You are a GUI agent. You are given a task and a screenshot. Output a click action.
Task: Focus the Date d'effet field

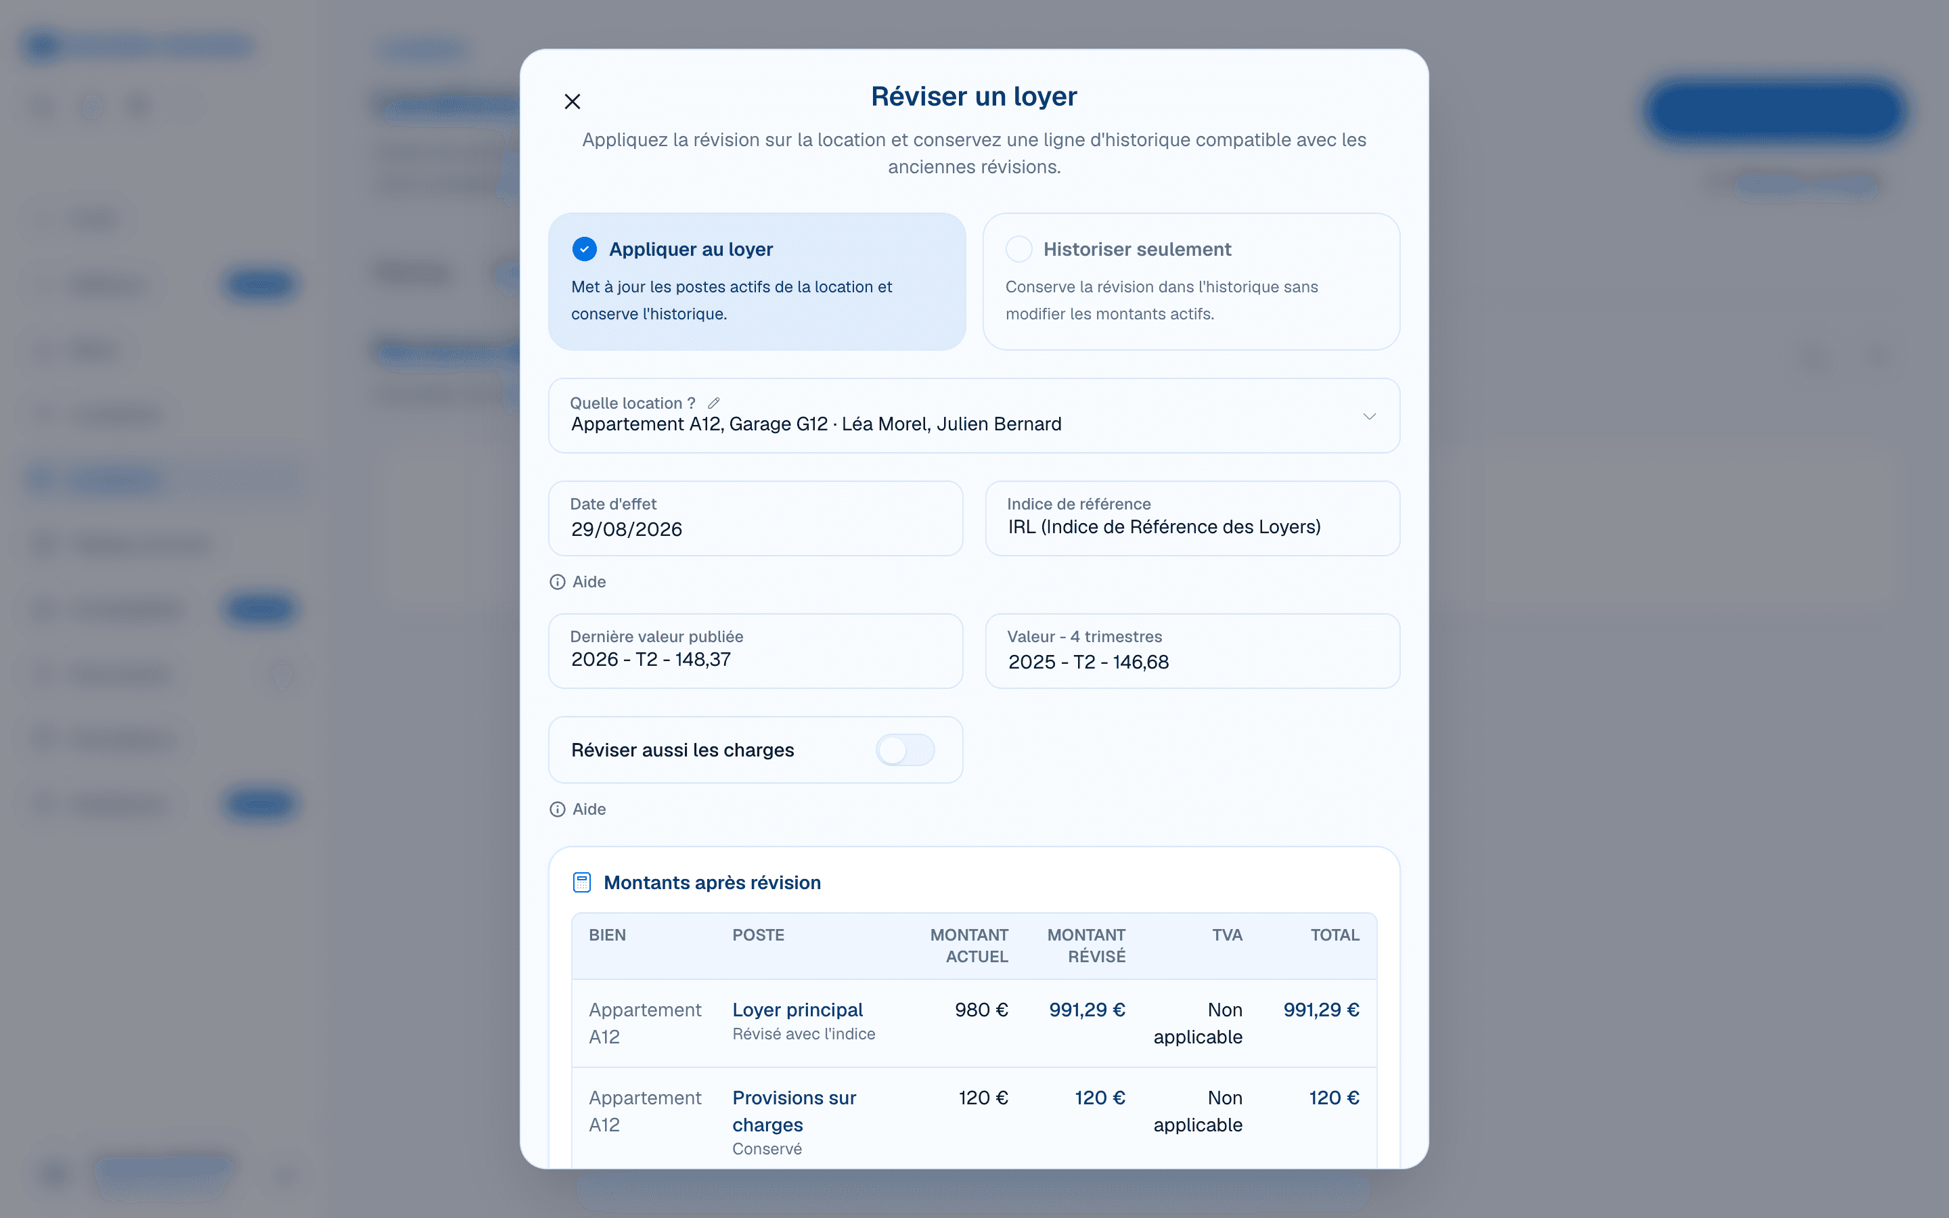(755, 518)
